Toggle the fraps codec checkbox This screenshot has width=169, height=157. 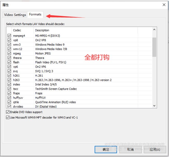pos(9,93)
